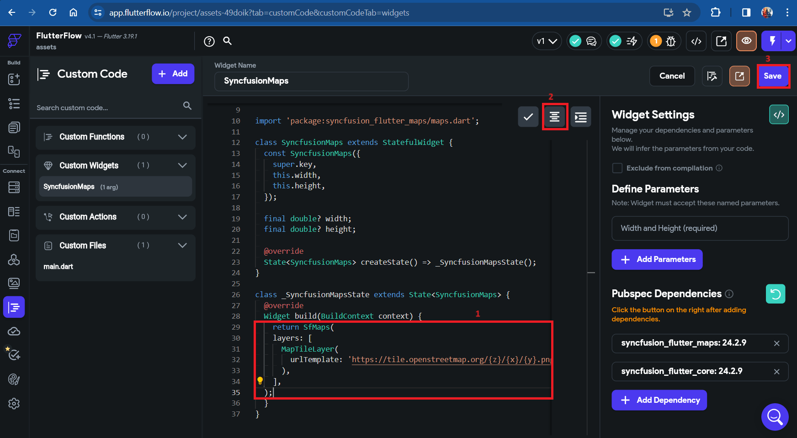Open the main.dart custom file
The image size is (797, 438).
pyautogui.click(x=58, y=267)
